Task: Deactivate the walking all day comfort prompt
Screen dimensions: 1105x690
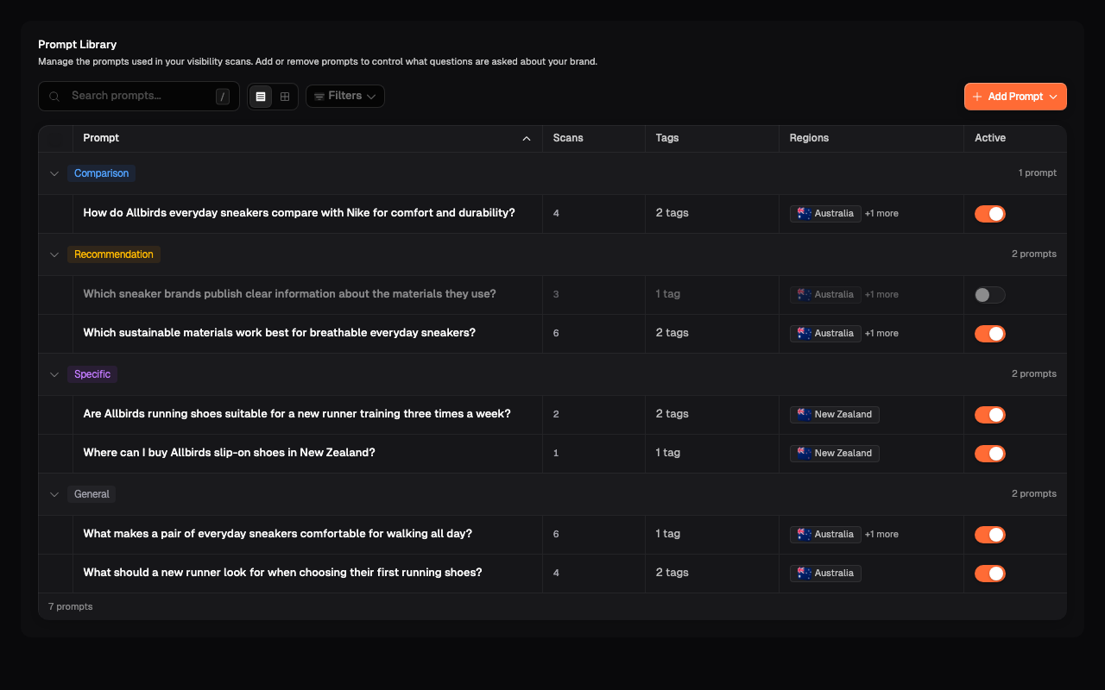Action: pos(990,535)
